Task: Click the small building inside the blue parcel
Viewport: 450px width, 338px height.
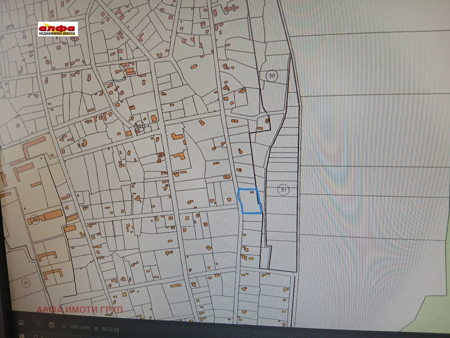Action: 252,192
